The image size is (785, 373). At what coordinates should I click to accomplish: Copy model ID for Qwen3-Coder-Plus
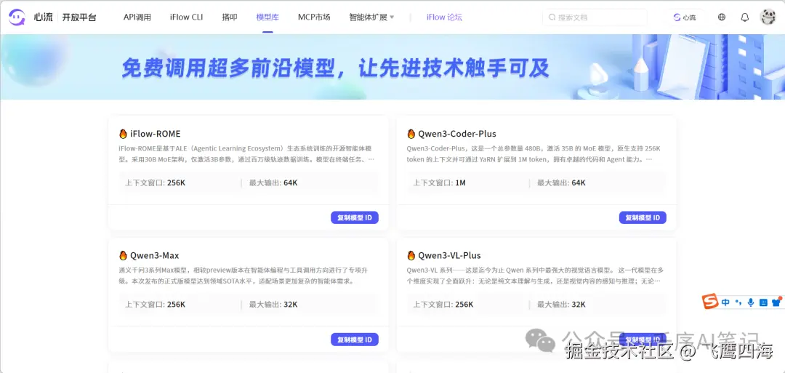point(643,218)
